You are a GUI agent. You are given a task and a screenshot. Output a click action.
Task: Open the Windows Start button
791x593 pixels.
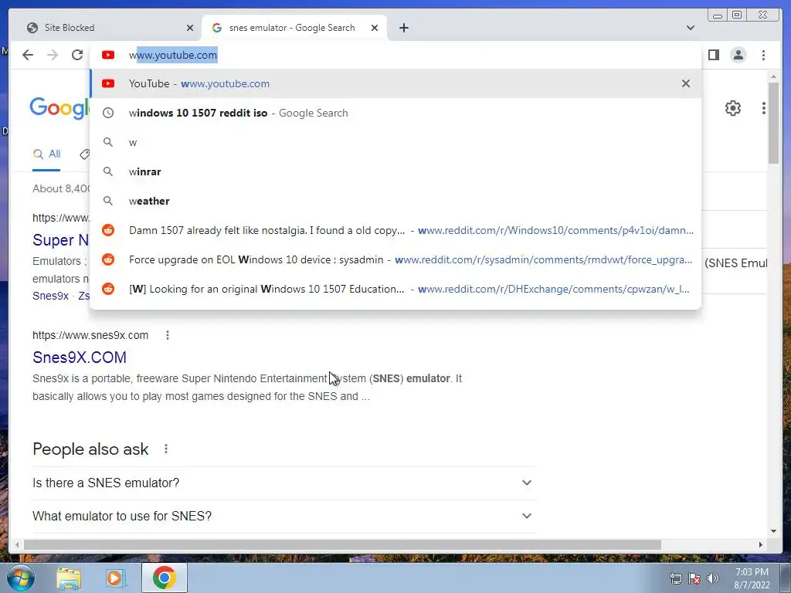19,578
